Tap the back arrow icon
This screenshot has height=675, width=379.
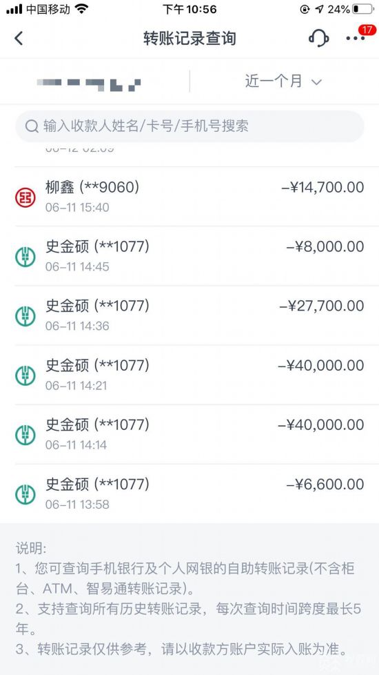19,39
